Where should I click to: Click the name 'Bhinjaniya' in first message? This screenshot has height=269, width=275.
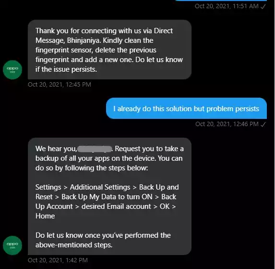tap(84, 40)
